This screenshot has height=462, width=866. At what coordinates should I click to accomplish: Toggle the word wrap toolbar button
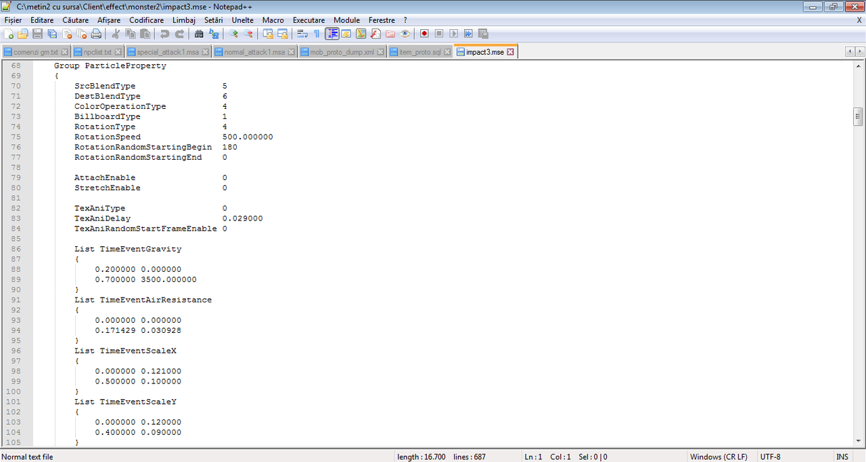click(302, 34)
